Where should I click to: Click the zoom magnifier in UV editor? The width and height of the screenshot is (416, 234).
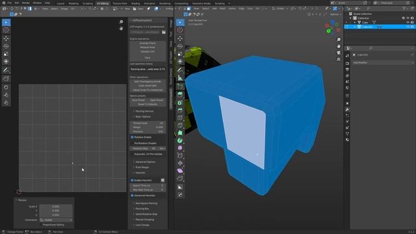122,22
